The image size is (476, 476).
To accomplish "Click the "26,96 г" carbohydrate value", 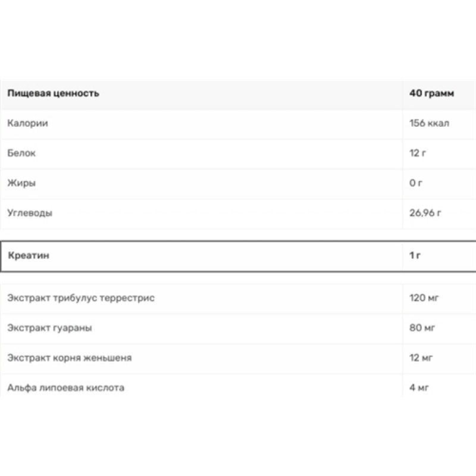I will click(426, 213).
